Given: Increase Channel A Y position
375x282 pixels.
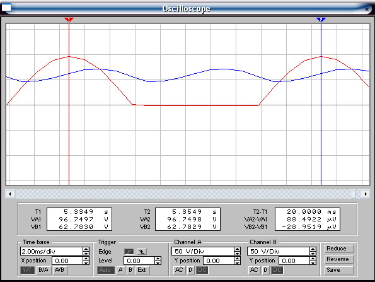Looking at the screenshot, I should point(237,259).
